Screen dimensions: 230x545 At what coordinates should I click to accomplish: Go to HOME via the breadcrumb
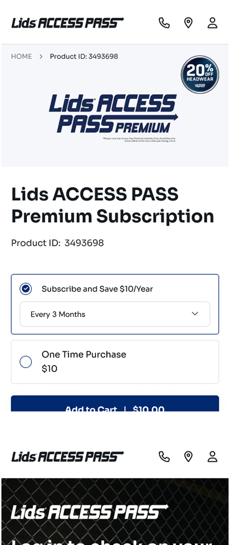[x=21, y=56]
